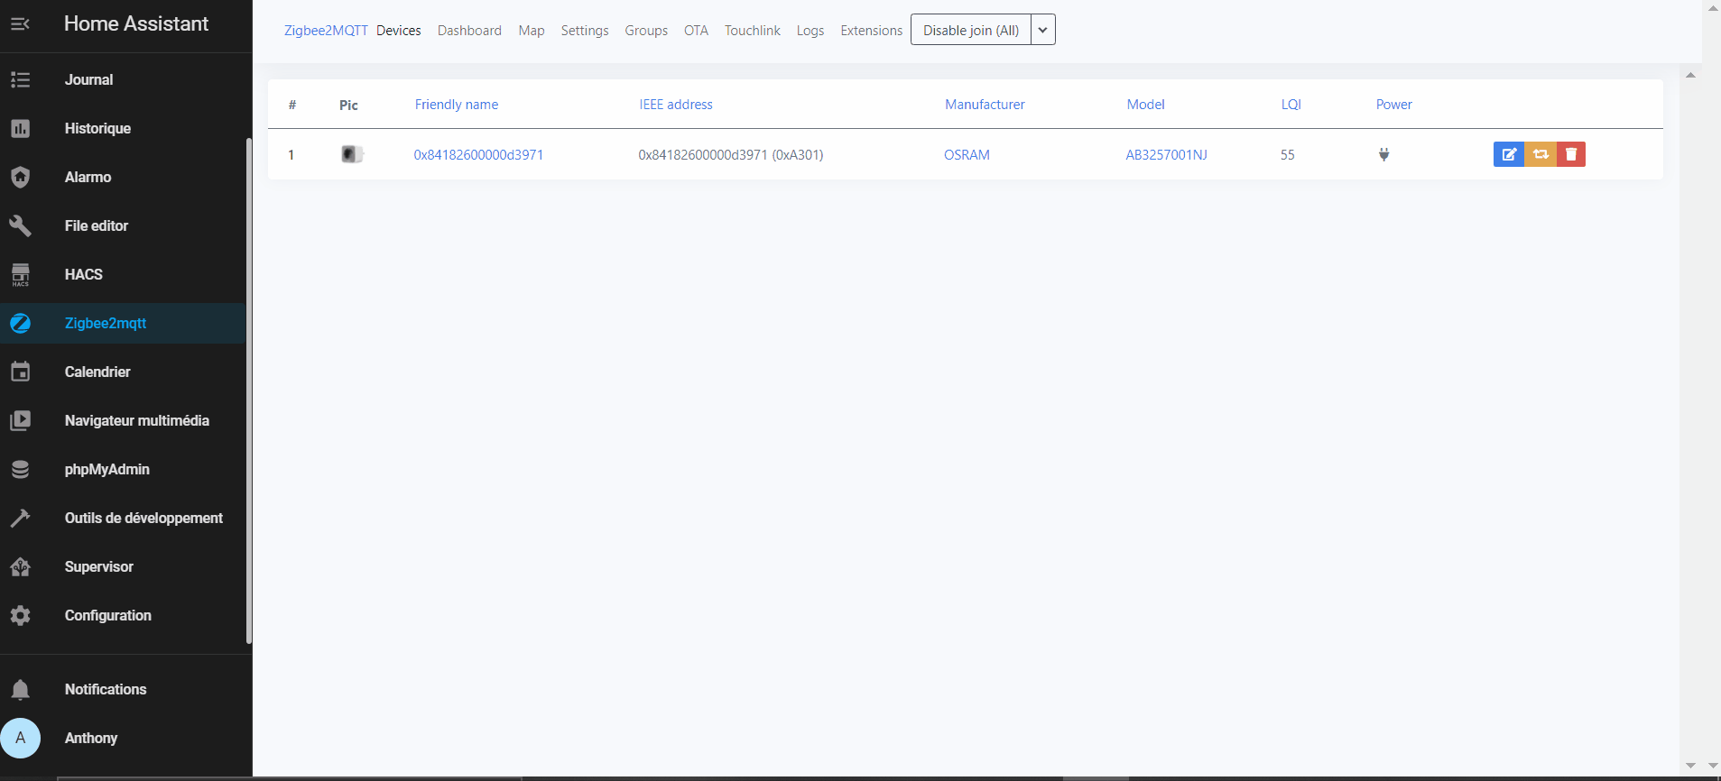Viewport: 1721px width, 781px height.
Task: Open the HACS store icon
Action: pos(20,274)
